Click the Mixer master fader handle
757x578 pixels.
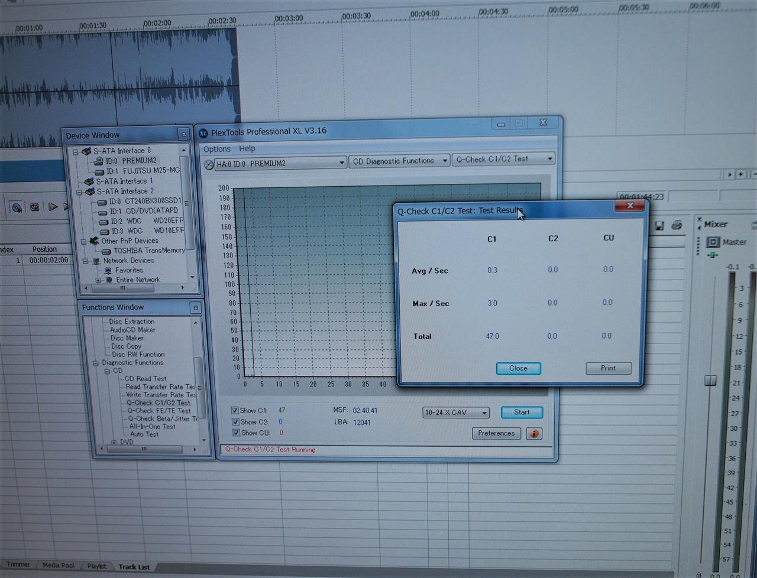pyautogui.click(x=711, y=380)
